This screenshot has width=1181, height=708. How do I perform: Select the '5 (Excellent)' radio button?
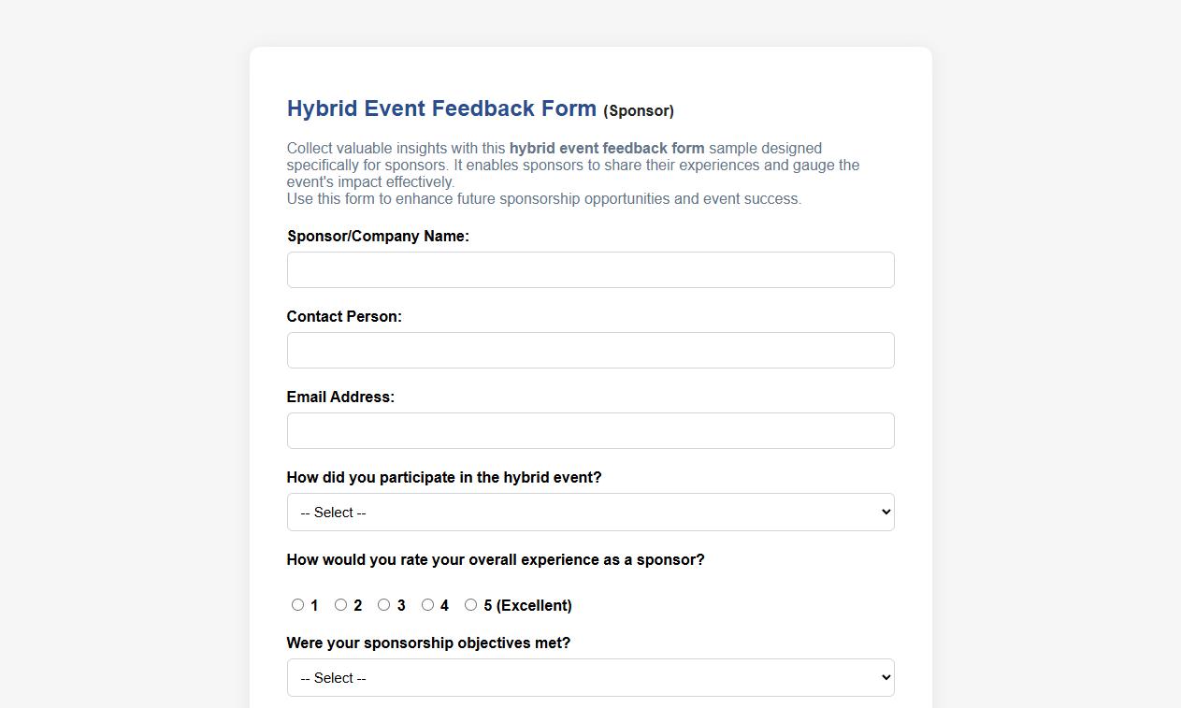(470, 604)
